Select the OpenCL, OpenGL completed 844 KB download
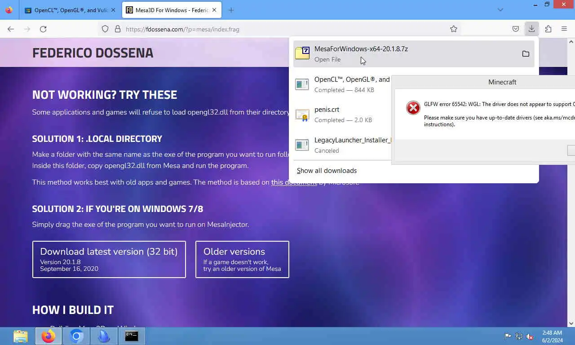The height and width of the screenshot is (345, 575). pos(342,84)
